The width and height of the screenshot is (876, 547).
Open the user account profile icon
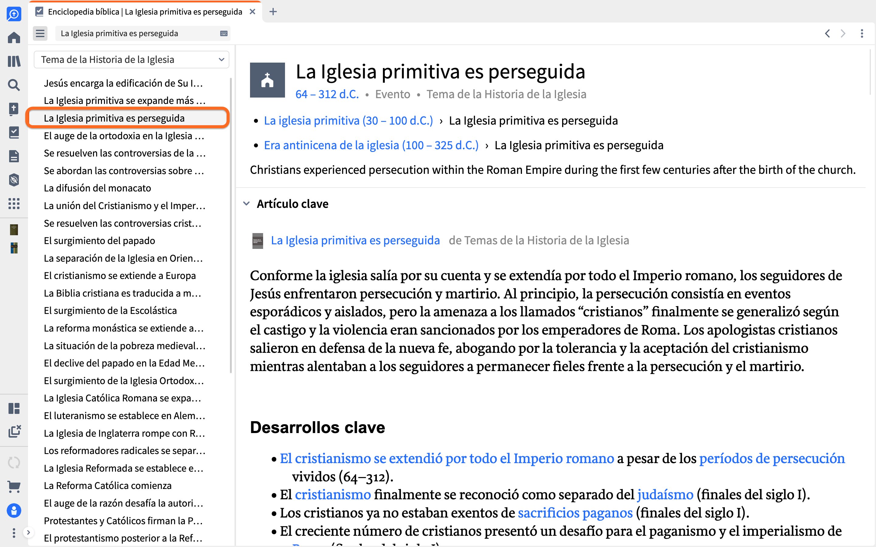(14, 511)
